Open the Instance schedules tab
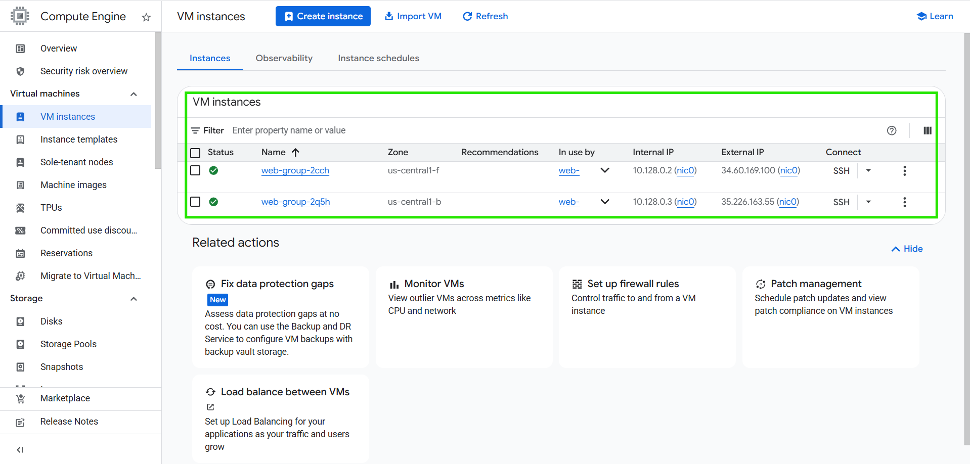Image resolution: width=970 pixels, height=464 pixels. [378, 58]
